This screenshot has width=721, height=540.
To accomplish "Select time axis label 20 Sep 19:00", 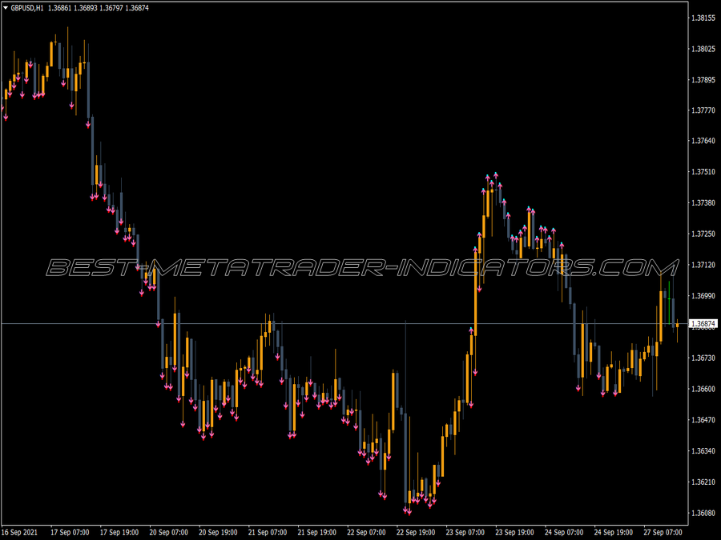I will click(x=218, y=532).
